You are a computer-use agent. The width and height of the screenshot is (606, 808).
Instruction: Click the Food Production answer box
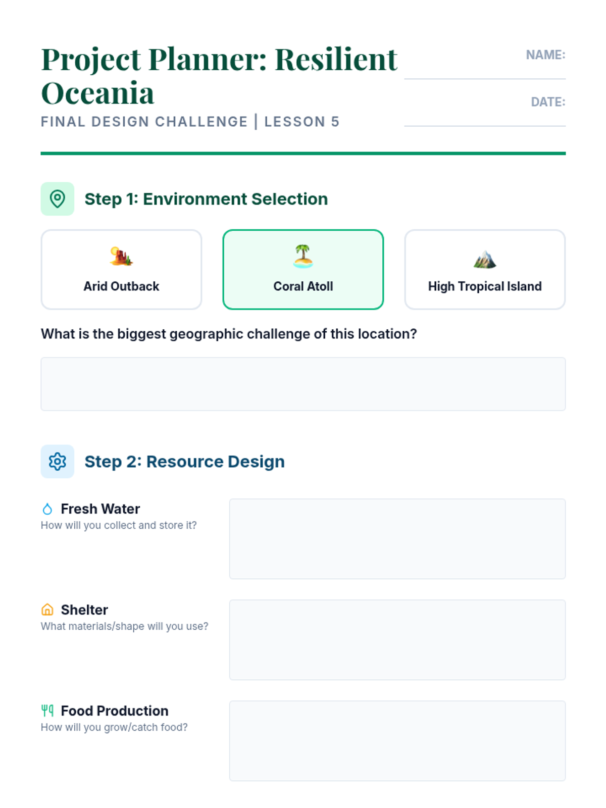[x=397, y=741]
